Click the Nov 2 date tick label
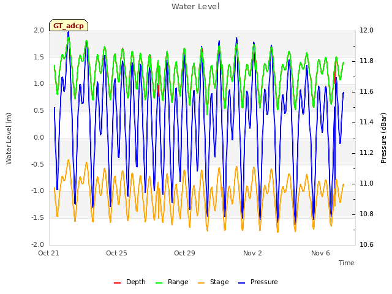 click(x=252, y=253)
